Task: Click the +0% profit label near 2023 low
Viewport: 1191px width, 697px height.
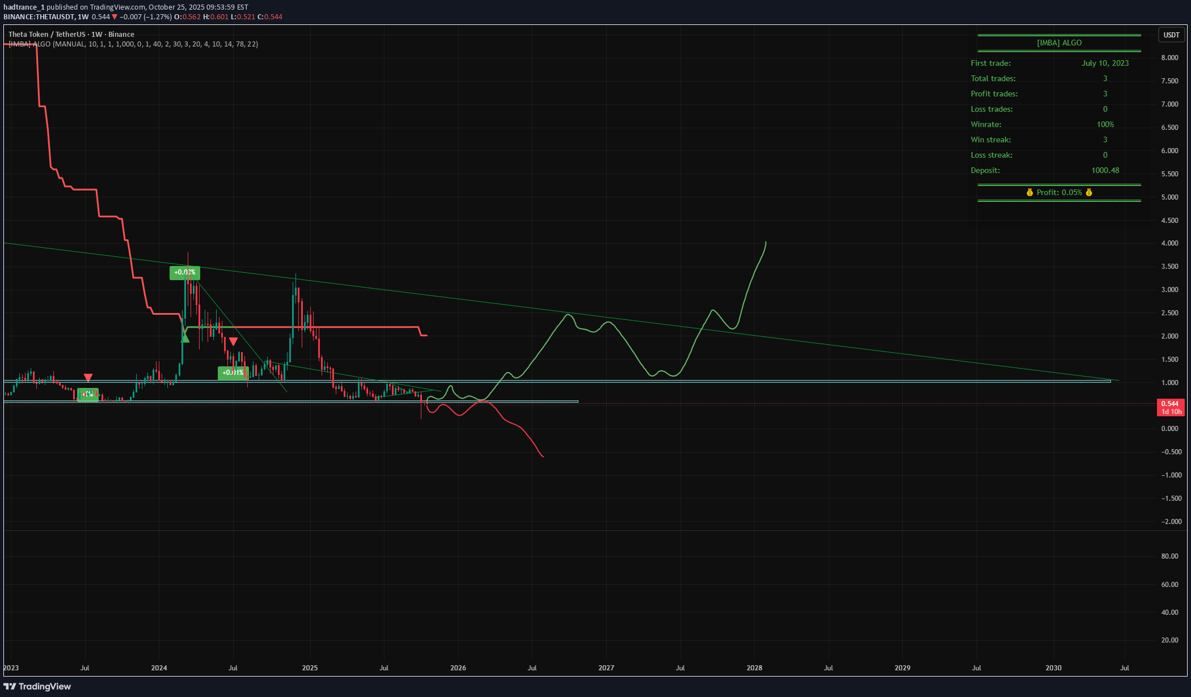Action: coord(88,394)
